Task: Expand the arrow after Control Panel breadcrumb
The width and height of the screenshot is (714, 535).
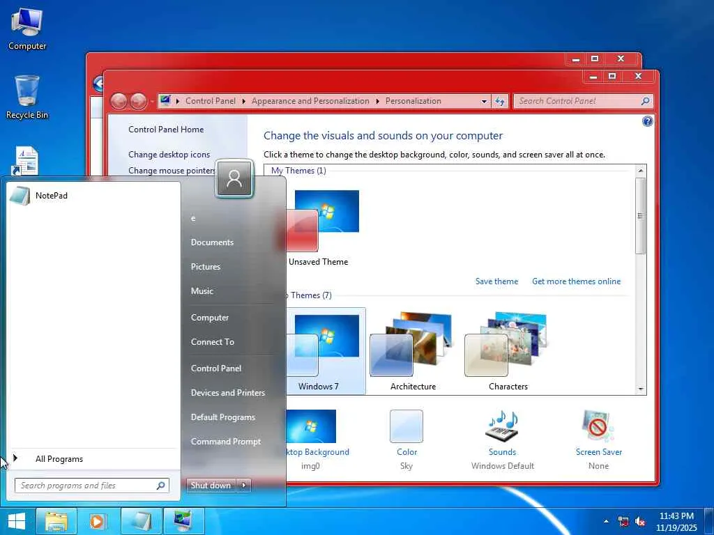Action: [243, 101]
